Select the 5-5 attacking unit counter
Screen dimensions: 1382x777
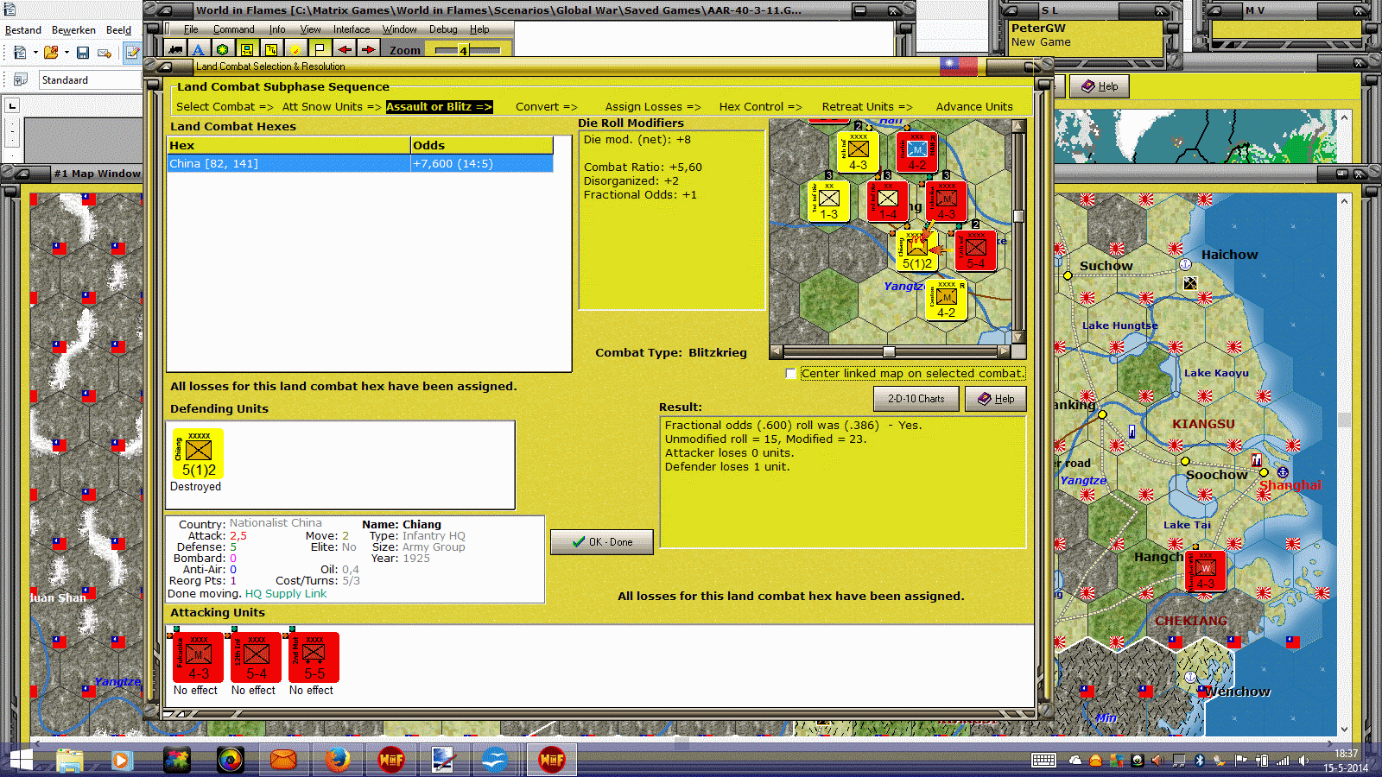click(x=314, y=658)
